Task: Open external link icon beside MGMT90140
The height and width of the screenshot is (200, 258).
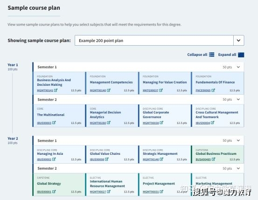Action: tap(109, 90)
